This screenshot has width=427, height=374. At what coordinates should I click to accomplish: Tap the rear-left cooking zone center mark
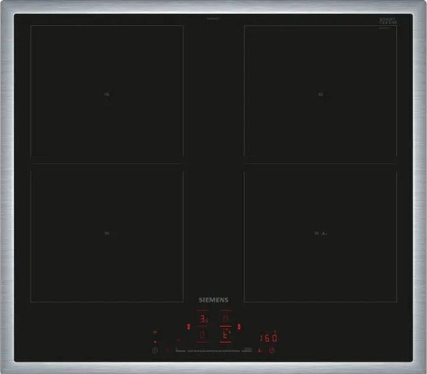[x=107, y=94]
